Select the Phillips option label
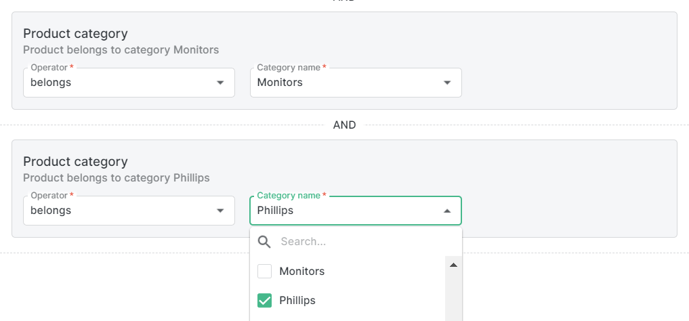Viewport: 689px width, 321px height. coord(297,301)
